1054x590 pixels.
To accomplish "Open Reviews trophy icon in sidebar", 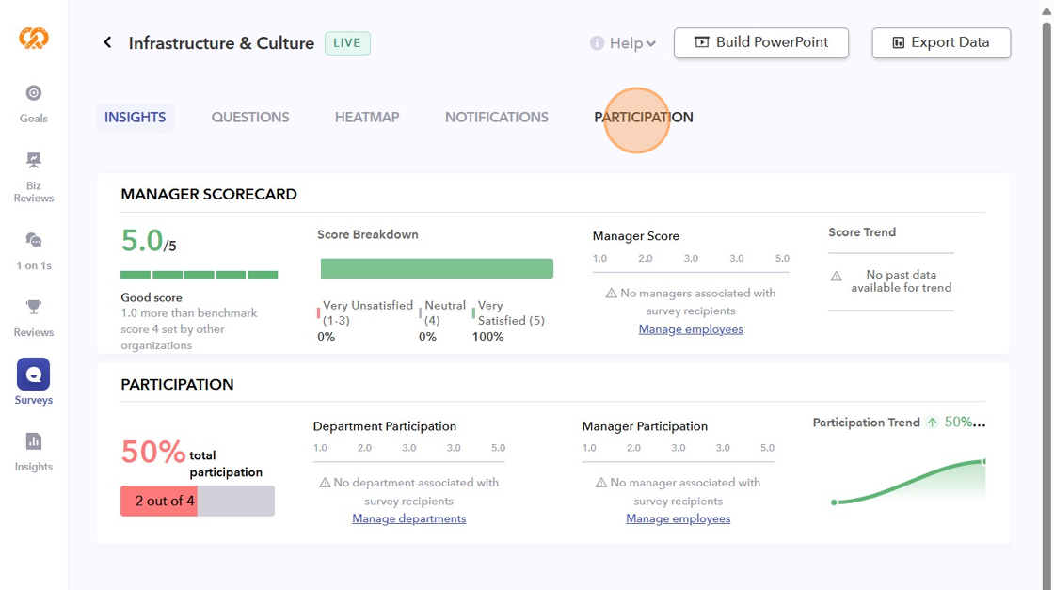I will pyautogui.click(x=34, y=307).
